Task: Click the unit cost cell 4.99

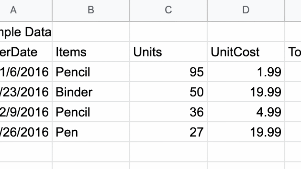Action: [246, 112]
